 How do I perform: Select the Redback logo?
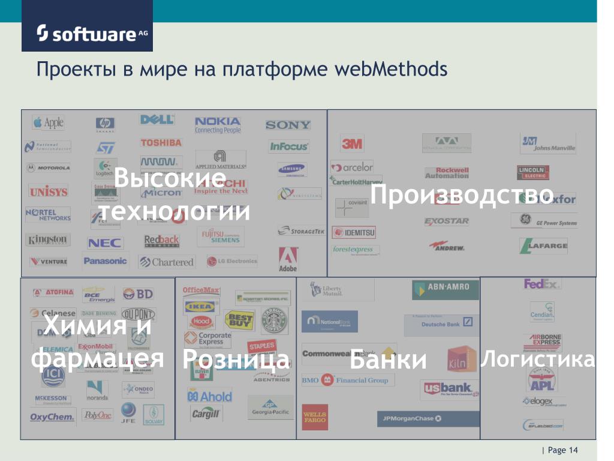(x=162, y=240)
